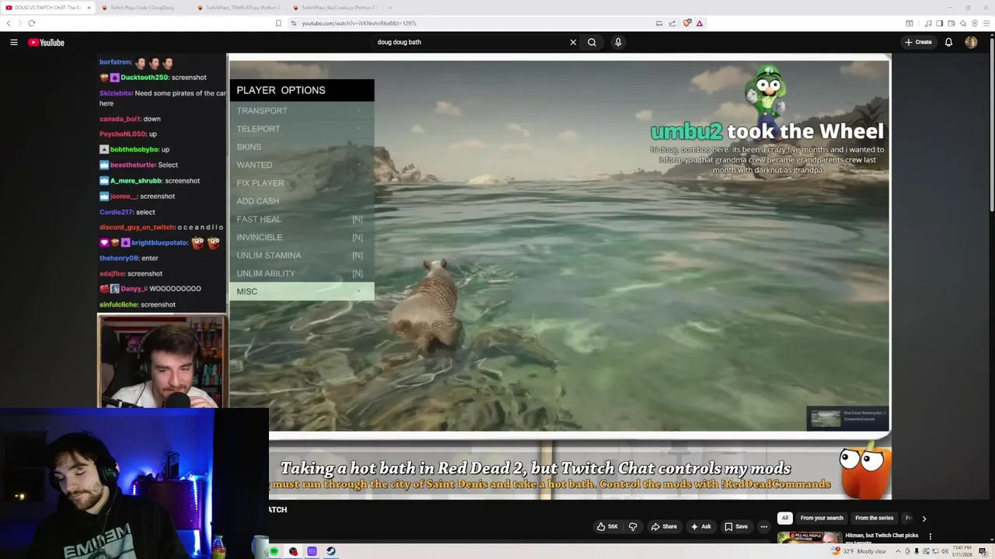995x559 pixels.
Task: Open the YouTube hamburger guide menu
Action: click(14, 43)
